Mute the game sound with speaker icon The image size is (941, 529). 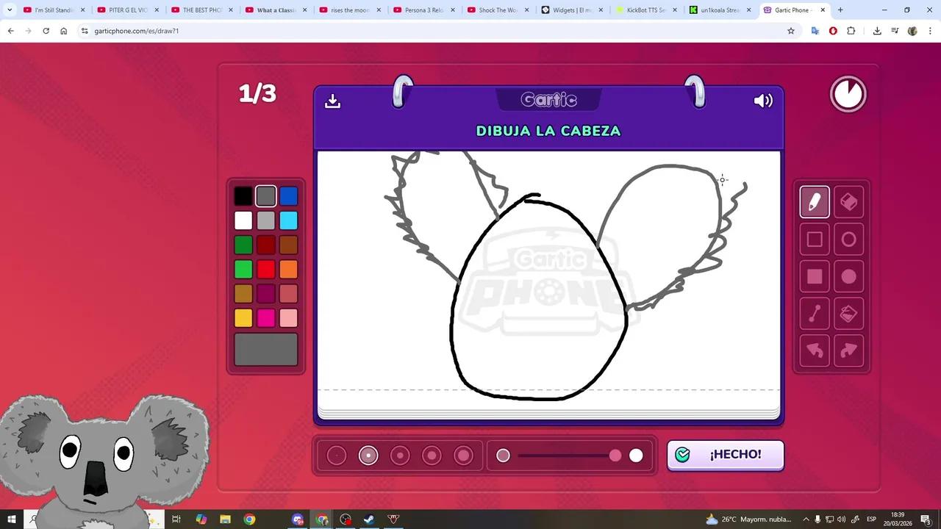(x=763, y=101)
